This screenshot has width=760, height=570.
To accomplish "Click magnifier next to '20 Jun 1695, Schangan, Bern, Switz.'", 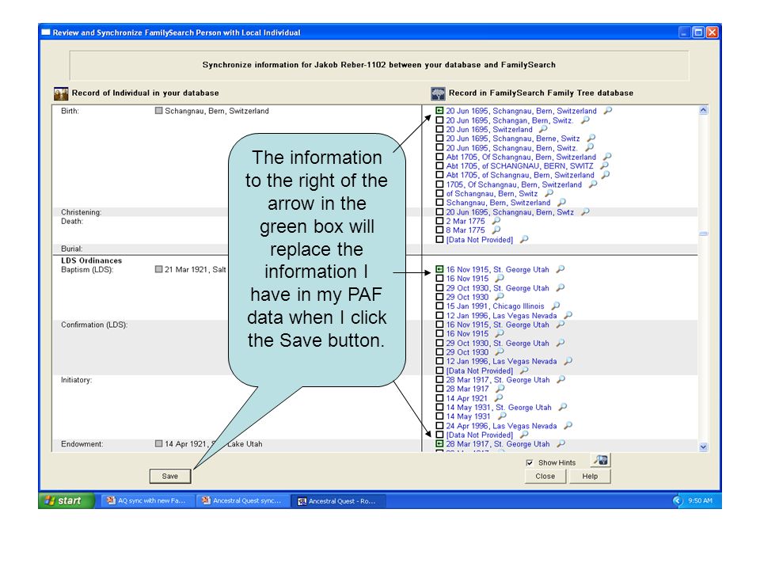I will point(586,120).
